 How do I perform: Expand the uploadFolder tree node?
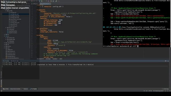click(x=5, y=43)
